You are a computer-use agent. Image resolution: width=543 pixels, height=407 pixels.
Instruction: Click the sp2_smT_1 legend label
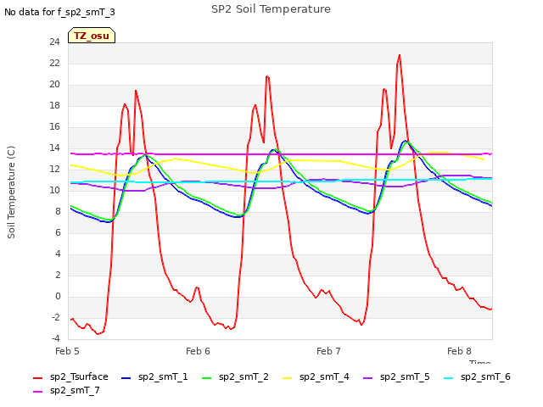(x=163, y=376)
